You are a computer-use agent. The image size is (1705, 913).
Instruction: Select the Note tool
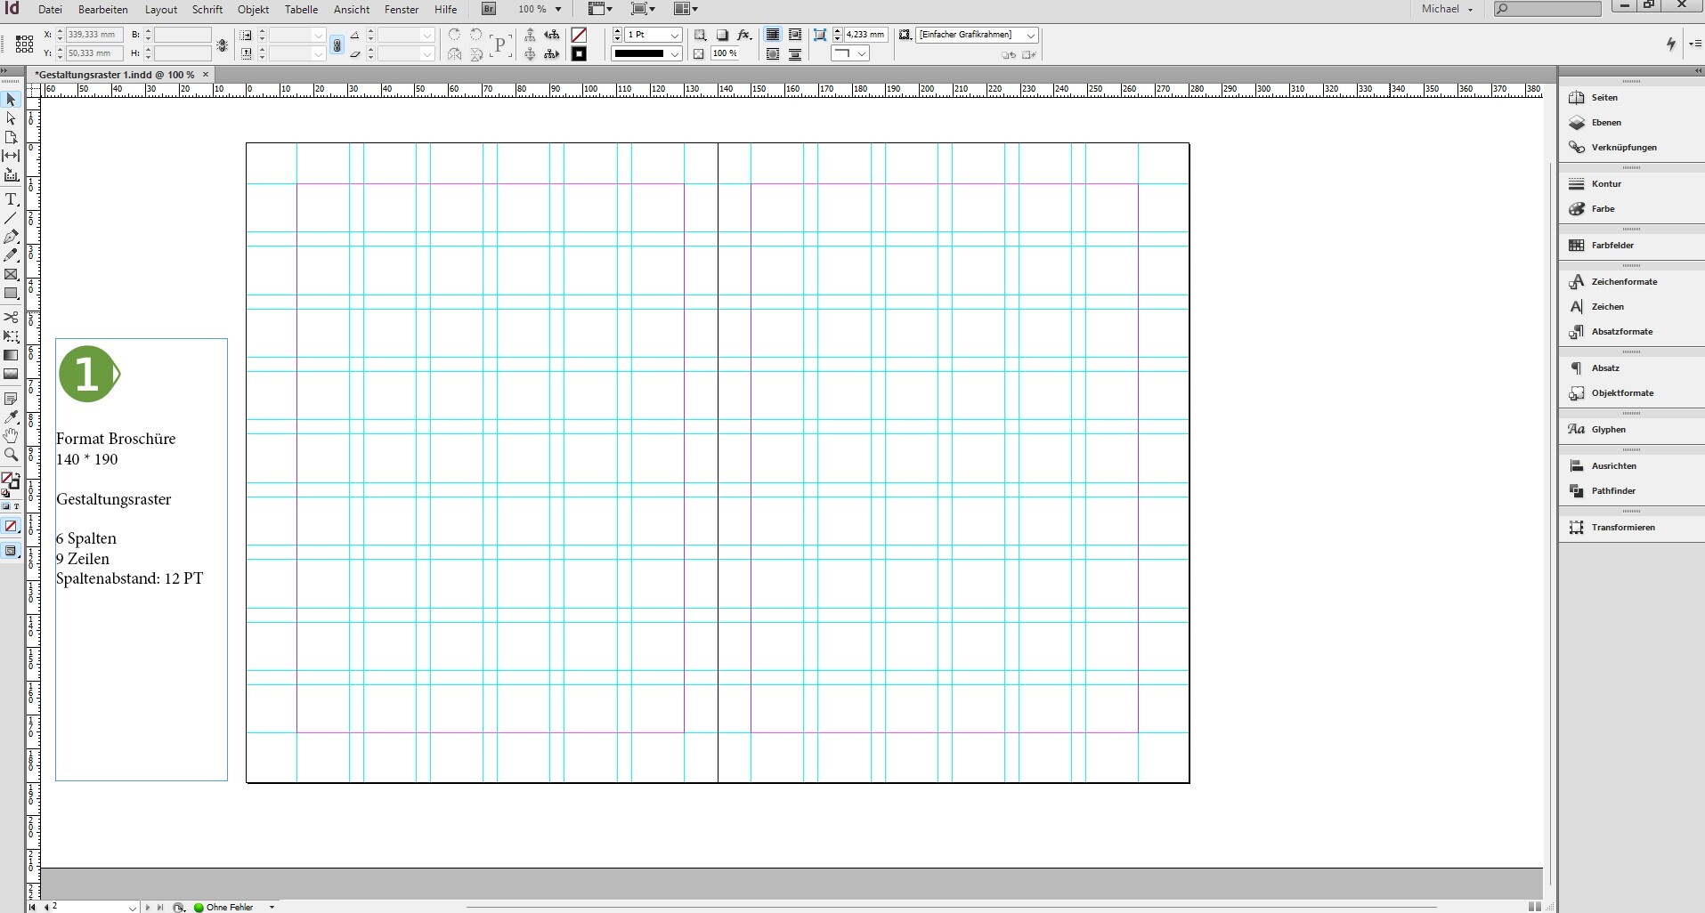(11, 399)
